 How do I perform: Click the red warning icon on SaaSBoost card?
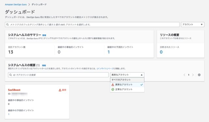pyautogui.click(x=60, y=90)
